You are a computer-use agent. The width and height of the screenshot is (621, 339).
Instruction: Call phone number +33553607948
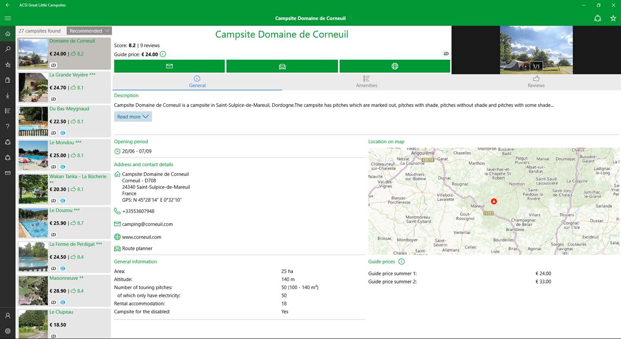(x=138, y=211)
